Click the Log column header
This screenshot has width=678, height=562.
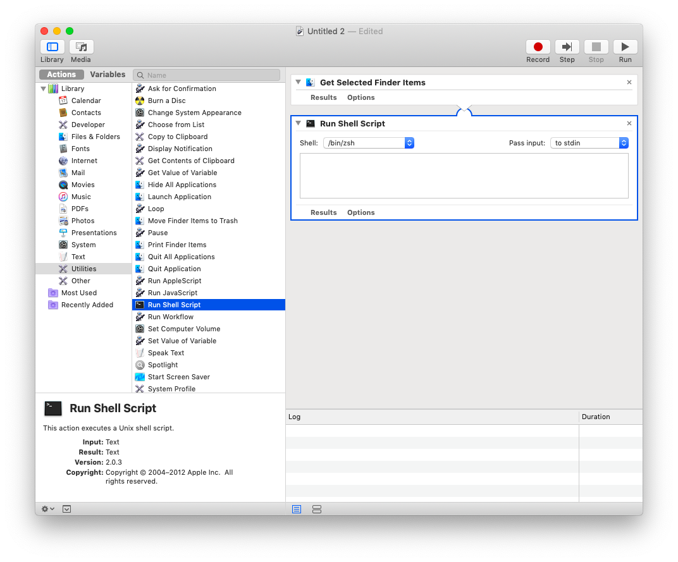tap(432, 417)
